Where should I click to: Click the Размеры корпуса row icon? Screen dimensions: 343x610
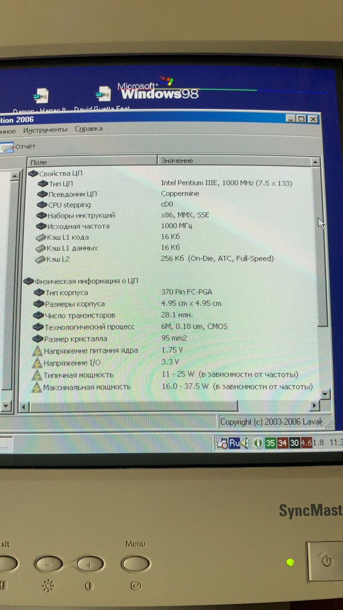click(x=38, y=304)
